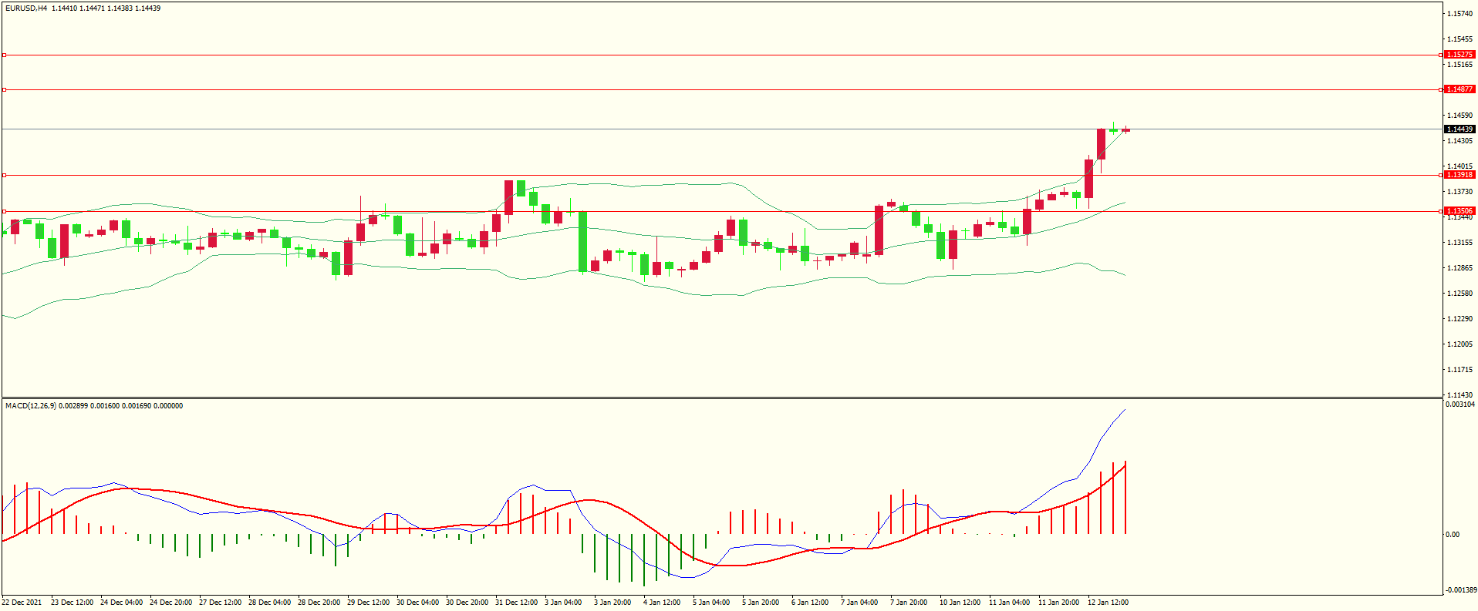Viewport: 1478px width, 611px height.
Task: Click the 12 Jan 12:00 time label
Action: [1108, 603]
